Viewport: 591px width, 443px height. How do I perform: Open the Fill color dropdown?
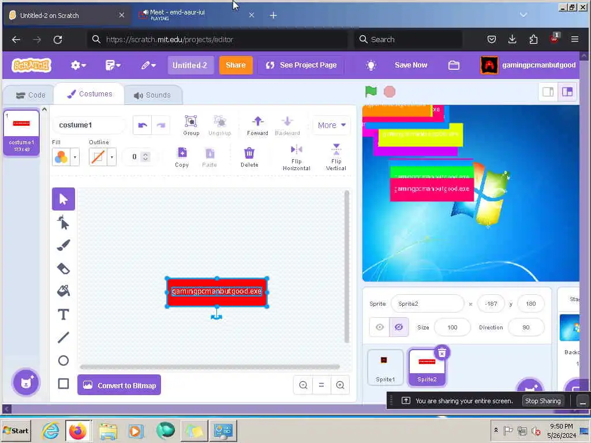tap(75, 157)
